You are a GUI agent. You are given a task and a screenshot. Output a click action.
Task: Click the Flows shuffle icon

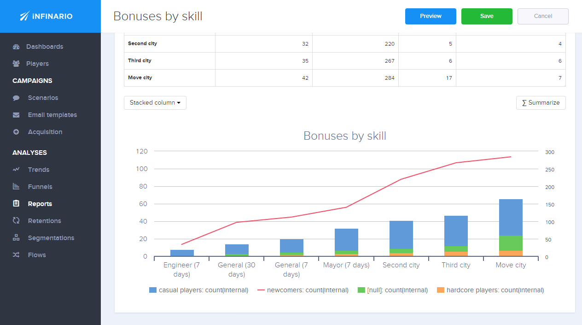coord(17,255)
